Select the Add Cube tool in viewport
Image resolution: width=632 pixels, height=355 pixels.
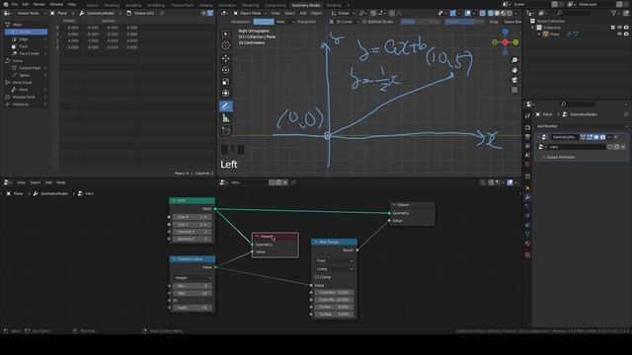(226, 131)
